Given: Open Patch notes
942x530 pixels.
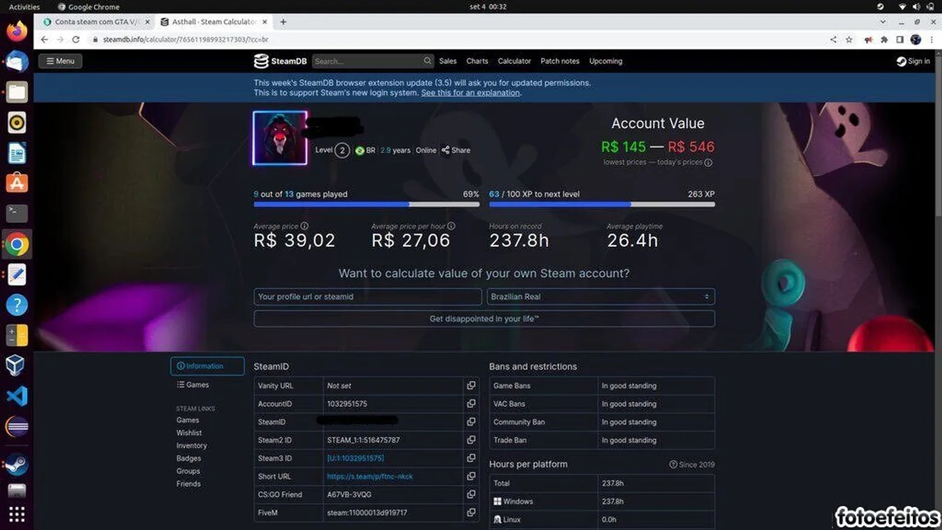Looking at the screenshot, I should click(x=560, y=61).
